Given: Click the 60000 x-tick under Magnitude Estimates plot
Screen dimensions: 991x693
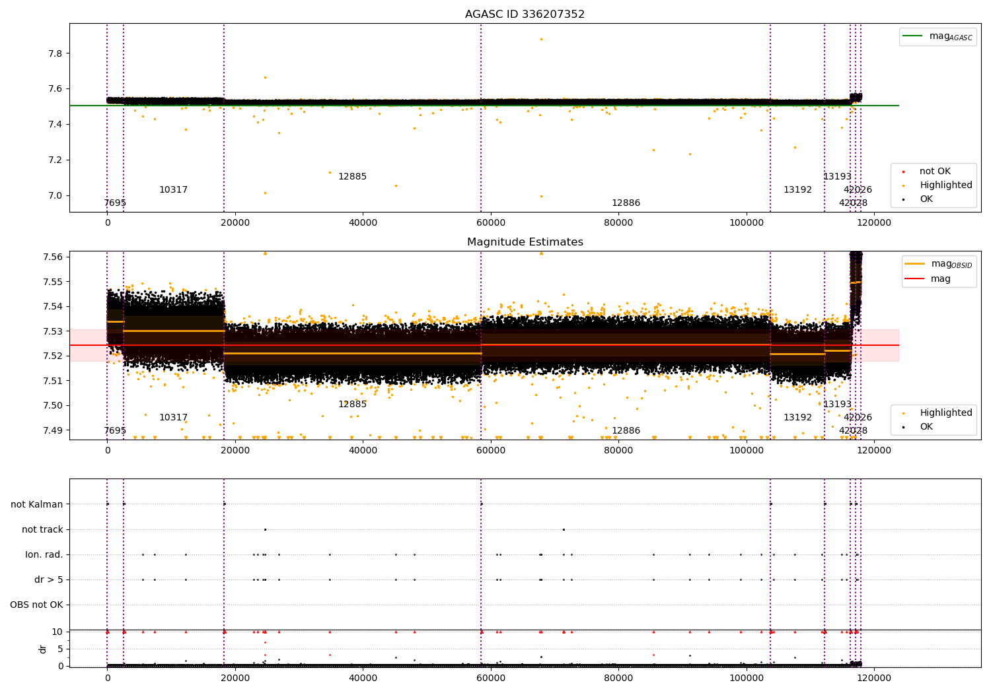Looking at the screenshot, I should pyautogui.click(x=491, y=451).
